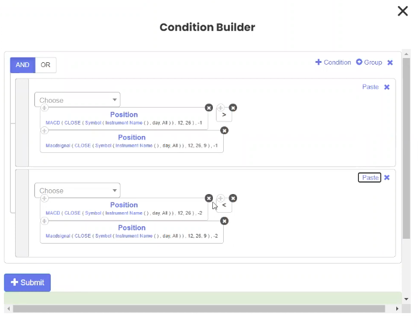Click the less-than operator in second condition
This screenshot has width=418, height=327.
click(224, 206)
